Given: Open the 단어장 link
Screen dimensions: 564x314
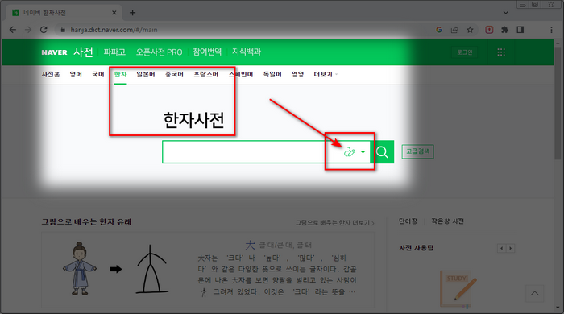Looking at the screenshot, I should click(x=408, y=221).
